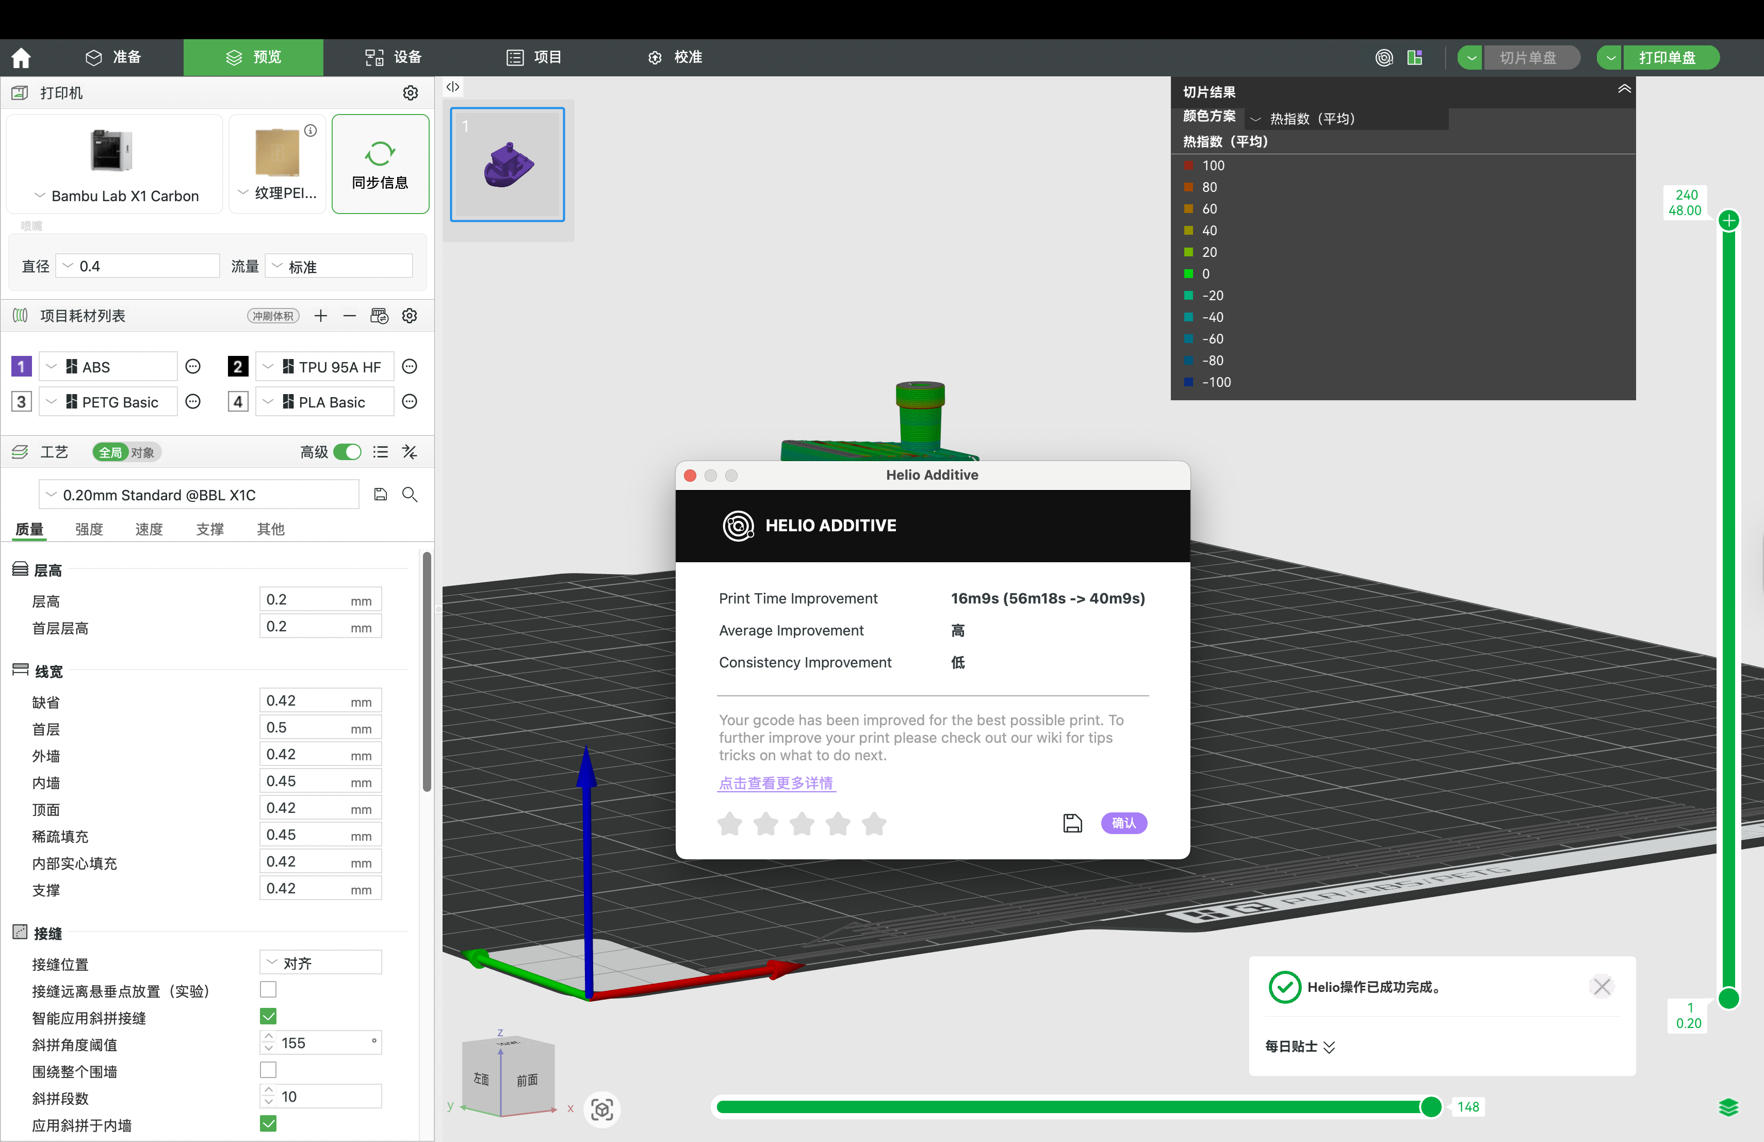The image size is (1764, 1142).
Task: Open printer settings gear icon
Action: click(410, 93)
